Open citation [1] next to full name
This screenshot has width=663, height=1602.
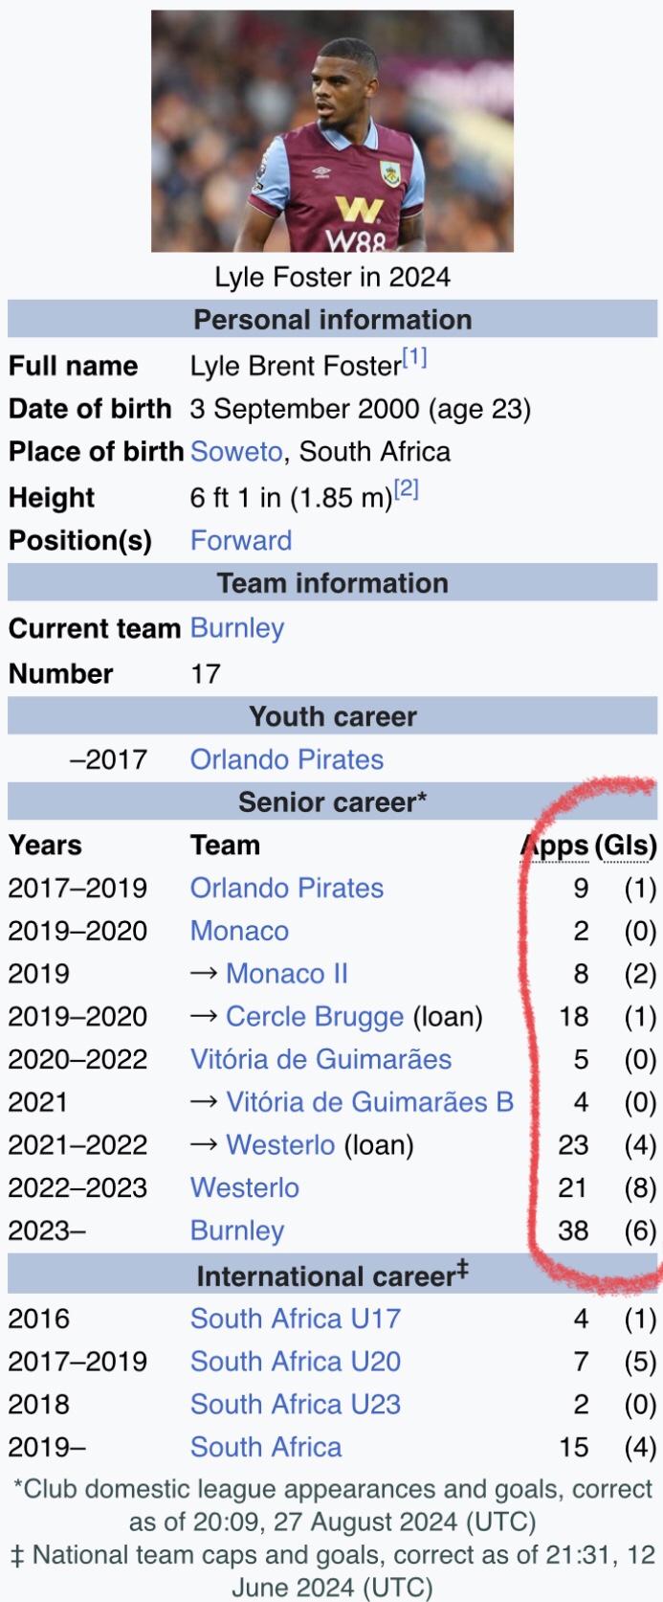[414, 358]
